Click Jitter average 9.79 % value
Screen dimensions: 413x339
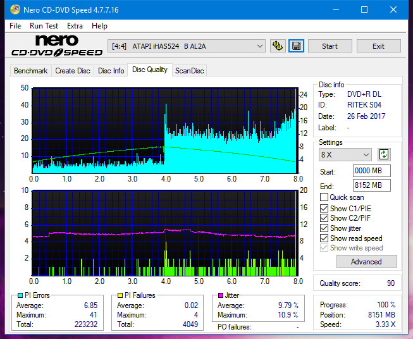point(288,305)
